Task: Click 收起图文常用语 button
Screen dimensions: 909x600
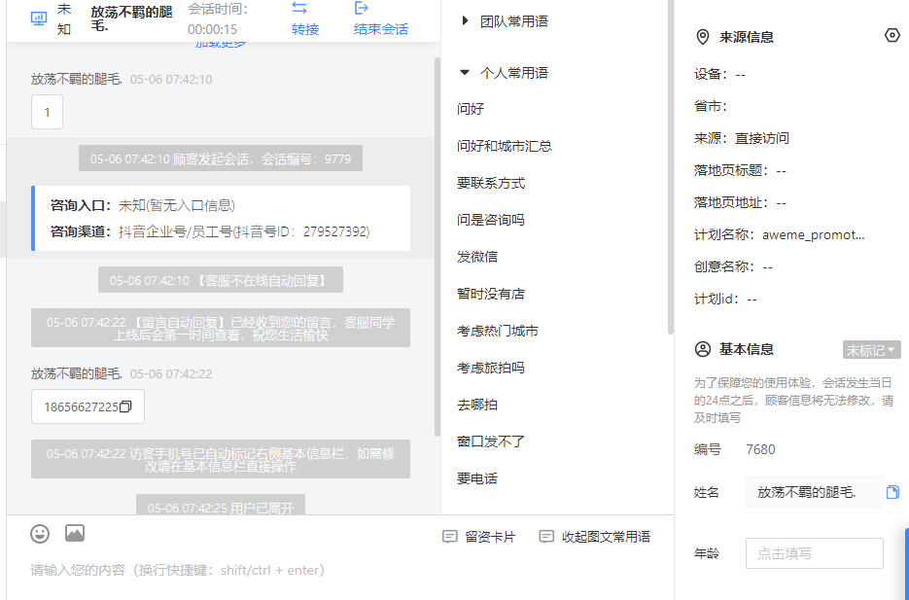Action: [x=595, y=537]
